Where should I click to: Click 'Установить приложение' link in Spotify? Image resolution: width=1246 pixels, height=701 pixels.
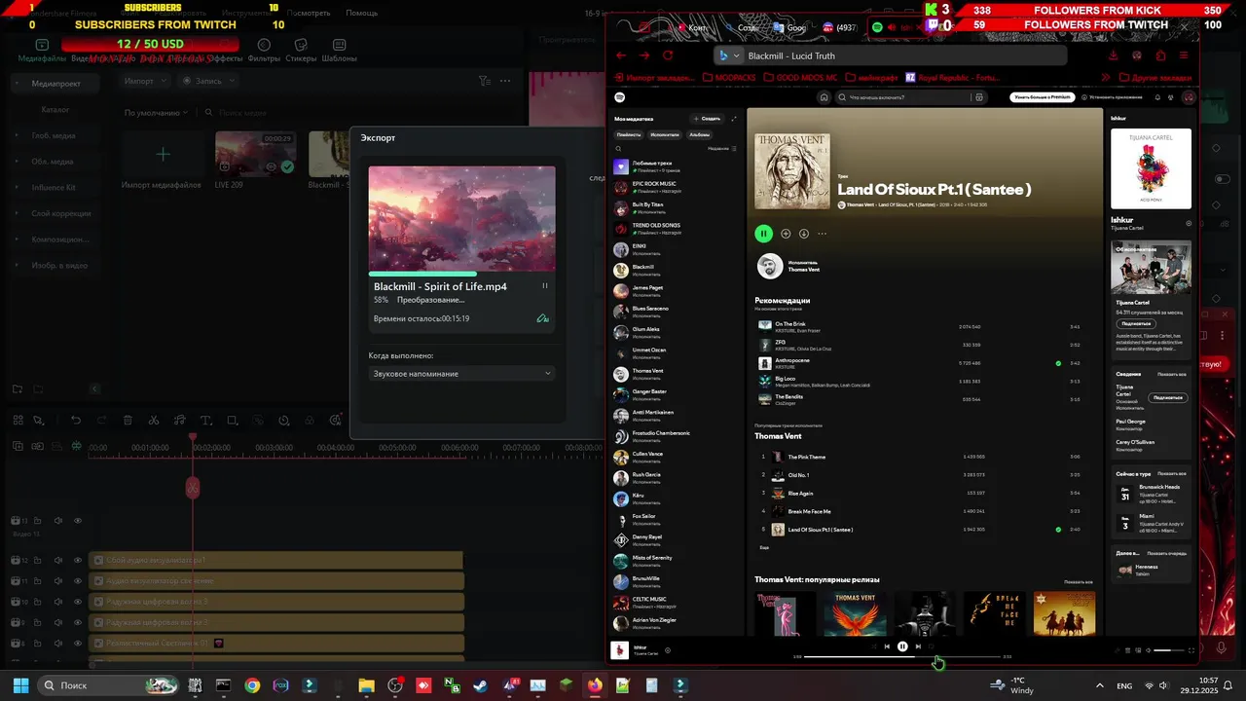tap(1112, 97)
